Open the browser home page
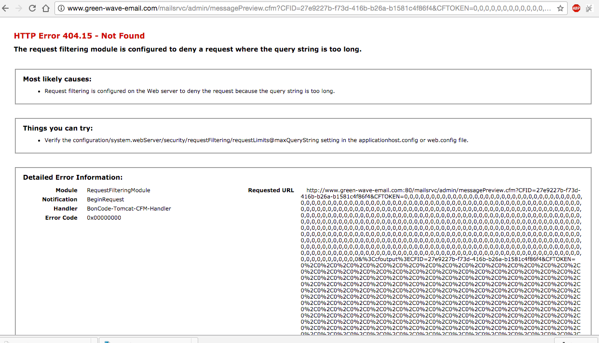Image resolution: width=599 pixels, height=343 pixels. pos(46,8)
